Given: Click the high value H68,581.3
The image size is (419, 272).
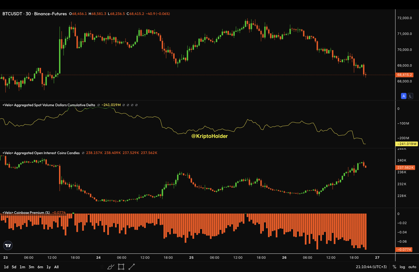Looking at the screenshot, I should pyautogui.click(x=97, y=14).
